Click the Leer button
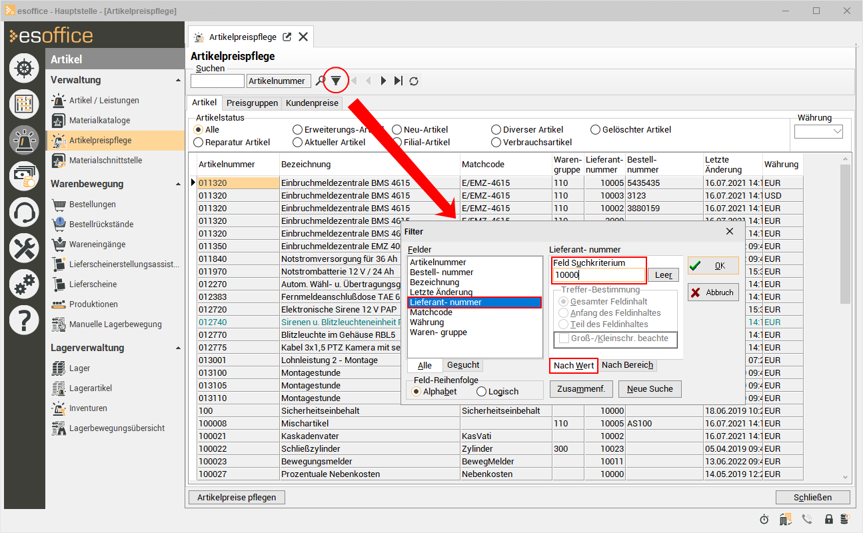863x533 pixels. (663, 275)
